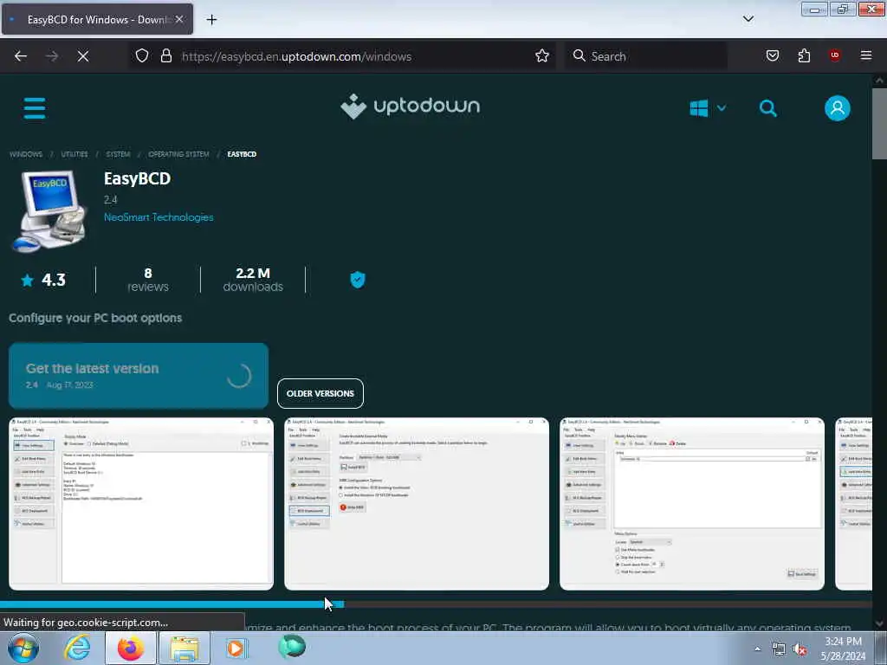Screen dimensions: 887x665
Task: Open the user account avatar
Action: point(838,108)
